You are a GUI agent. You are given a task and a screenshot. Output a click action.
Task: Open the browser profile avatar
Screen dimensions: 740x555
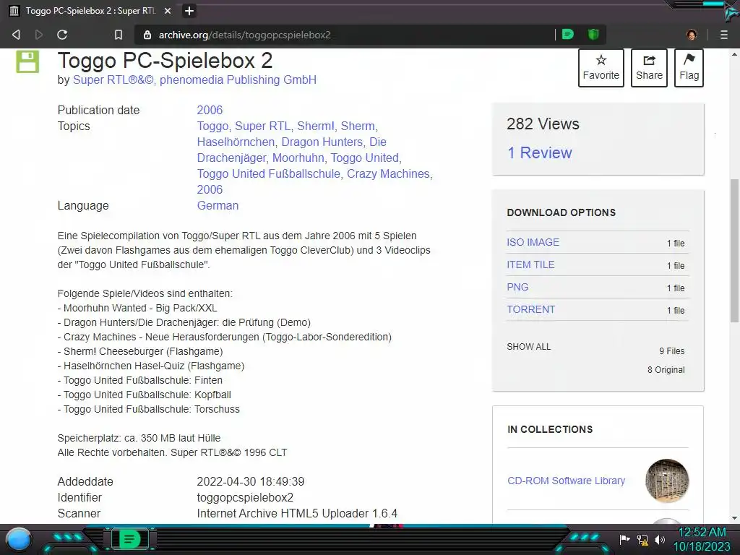pyautogui.click(x=692, y=35)
